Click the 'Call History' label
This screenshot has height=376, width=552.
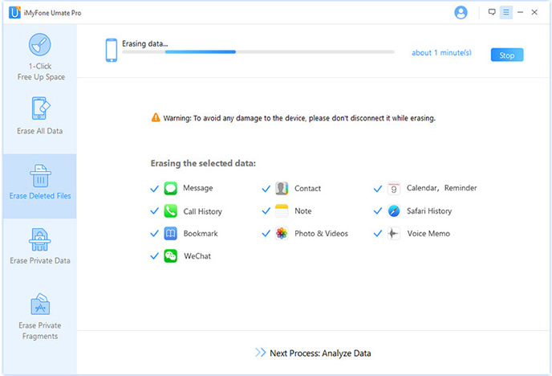click(203, 211)
